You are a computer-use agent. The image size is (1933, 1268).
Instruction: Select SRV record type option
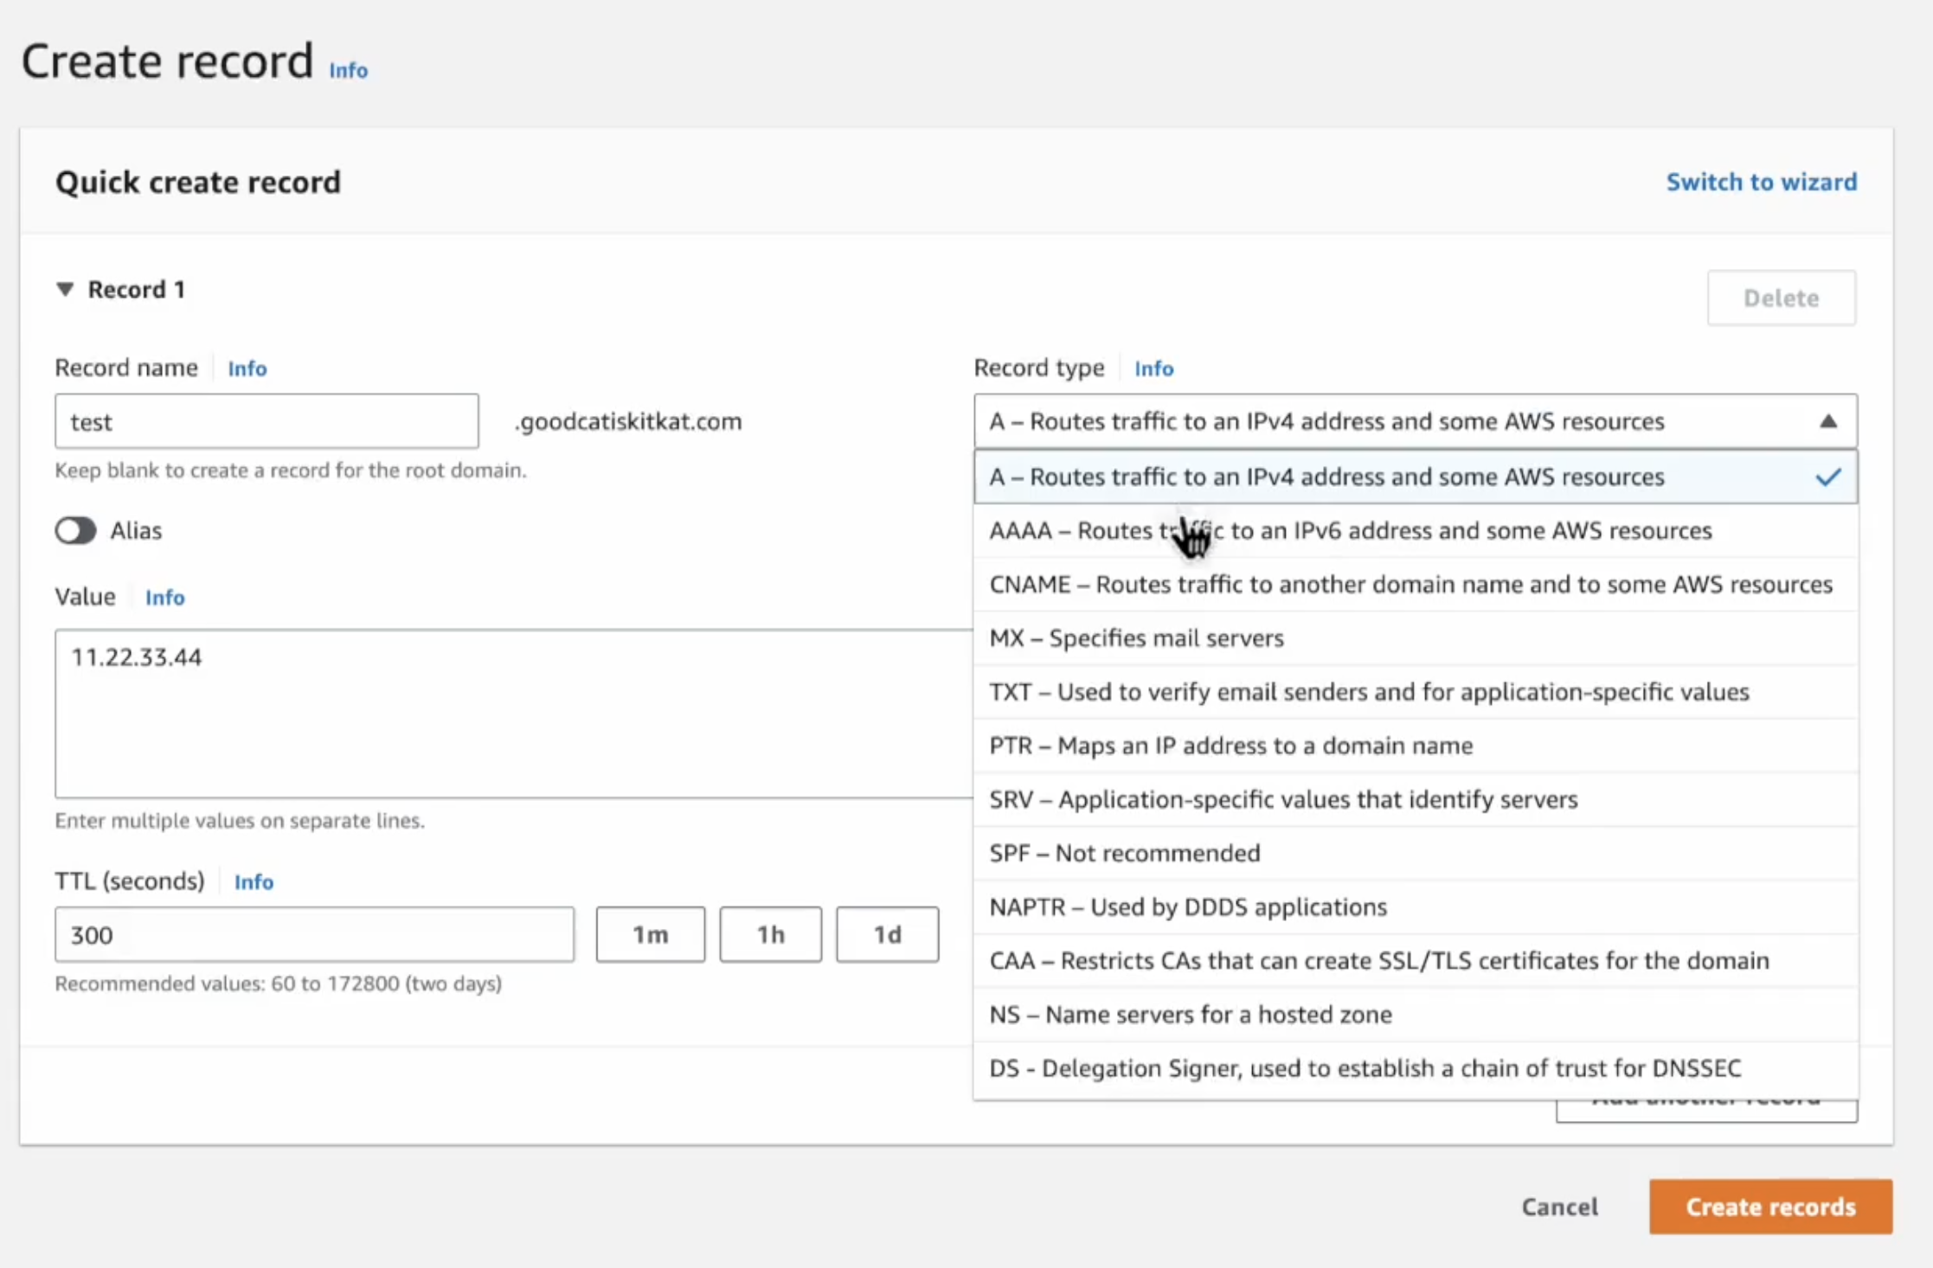pos(1283,799)
